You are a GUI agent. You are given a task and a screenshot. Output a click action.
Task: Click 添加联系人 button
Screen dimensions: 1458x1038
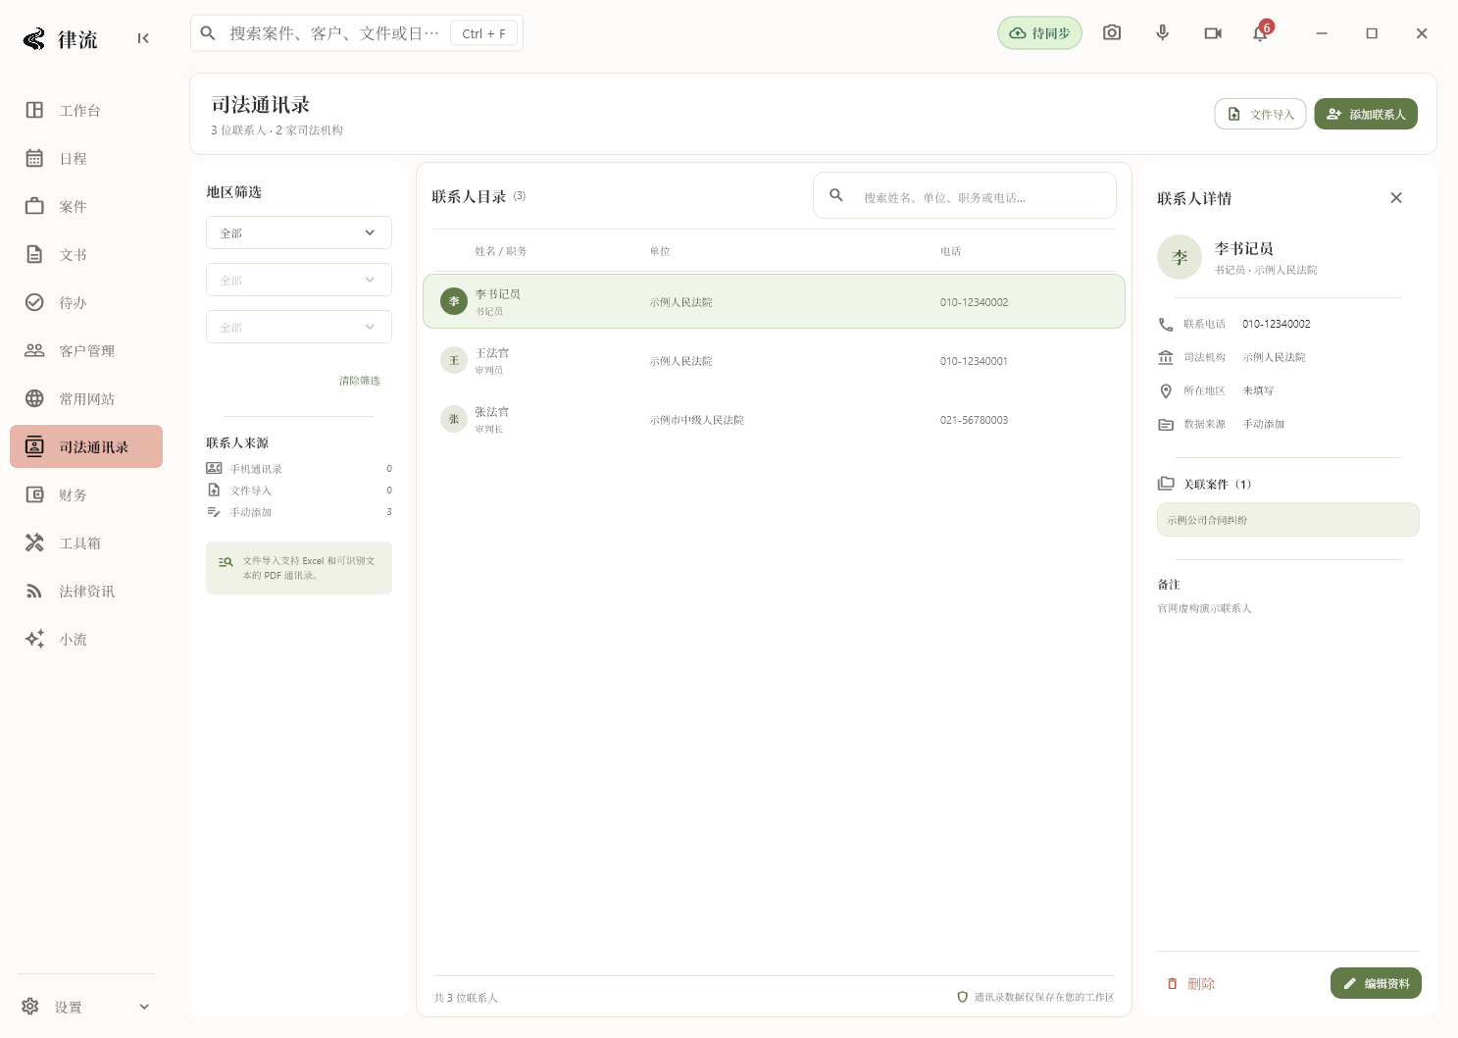(1366, 114)
